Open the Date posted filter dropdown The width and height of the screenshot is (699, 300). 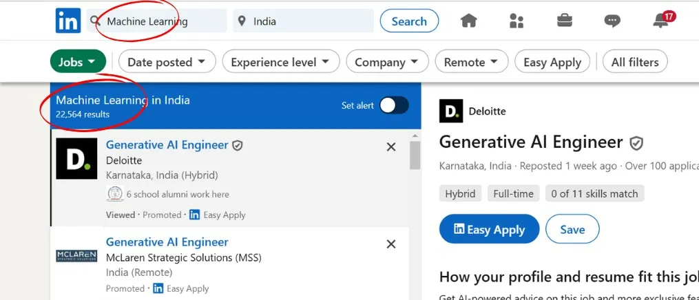tap(166, 62)
